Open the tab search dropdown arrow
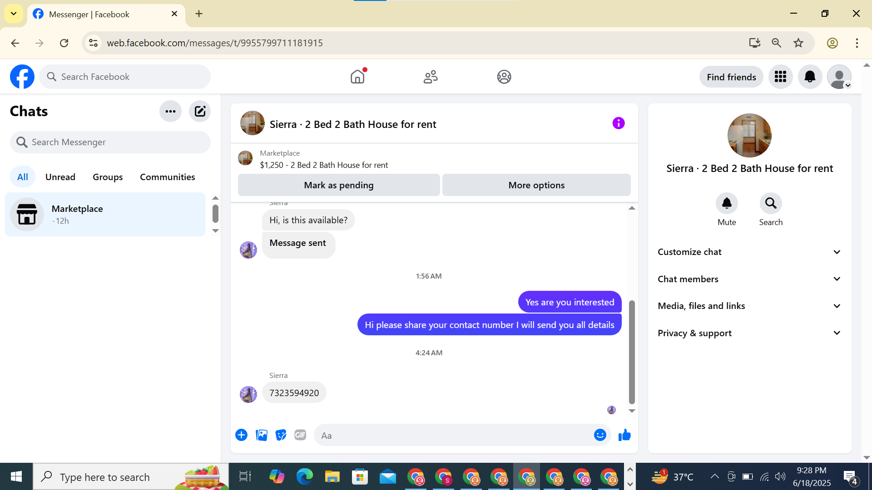 point(14,14)
